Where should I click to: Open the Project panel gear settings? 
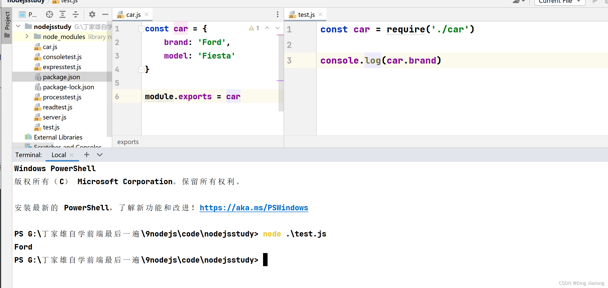pyautogui.click(x=92, y=15)
